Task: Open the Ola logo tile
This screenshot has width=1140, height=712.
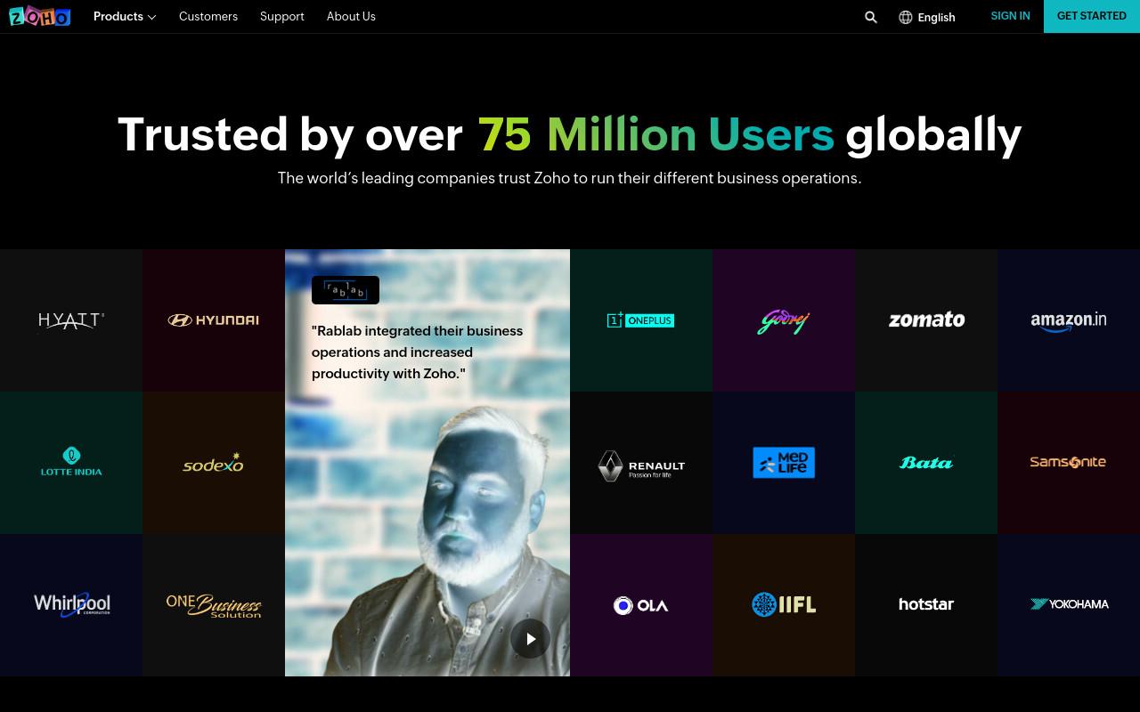Action: (x=641, y=605)
